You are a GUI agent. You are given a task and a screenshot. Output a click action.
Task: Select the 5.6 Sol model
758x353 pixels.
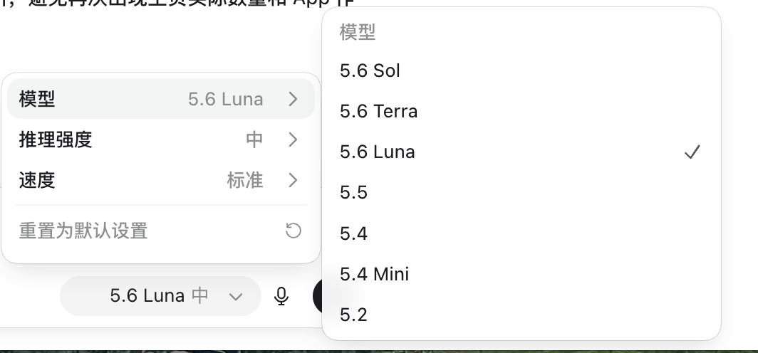521,70
